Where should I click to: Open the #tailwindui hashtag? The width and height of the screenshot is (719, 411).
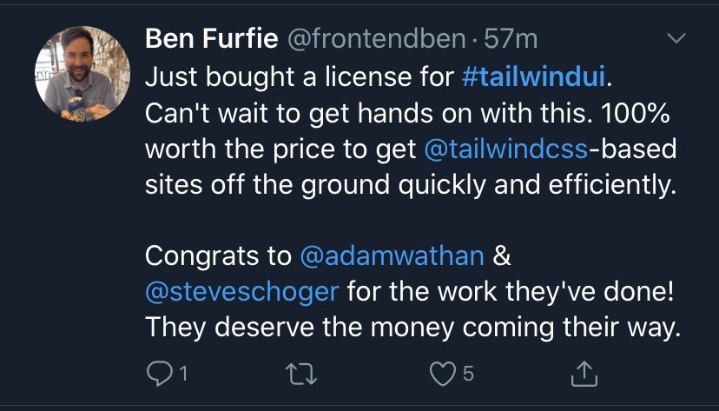(x=533, y=76)
